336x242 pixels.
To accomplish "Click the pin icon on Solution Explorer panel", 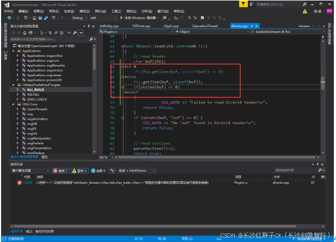I will tap(90, 26).
